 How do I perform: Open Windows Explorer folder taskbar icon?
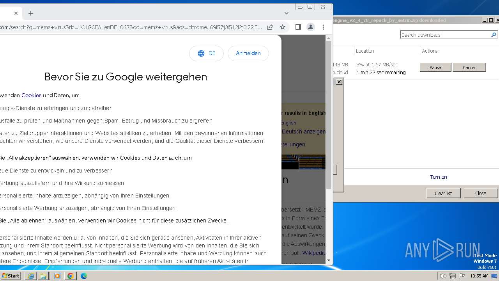(x=44, y=276)
